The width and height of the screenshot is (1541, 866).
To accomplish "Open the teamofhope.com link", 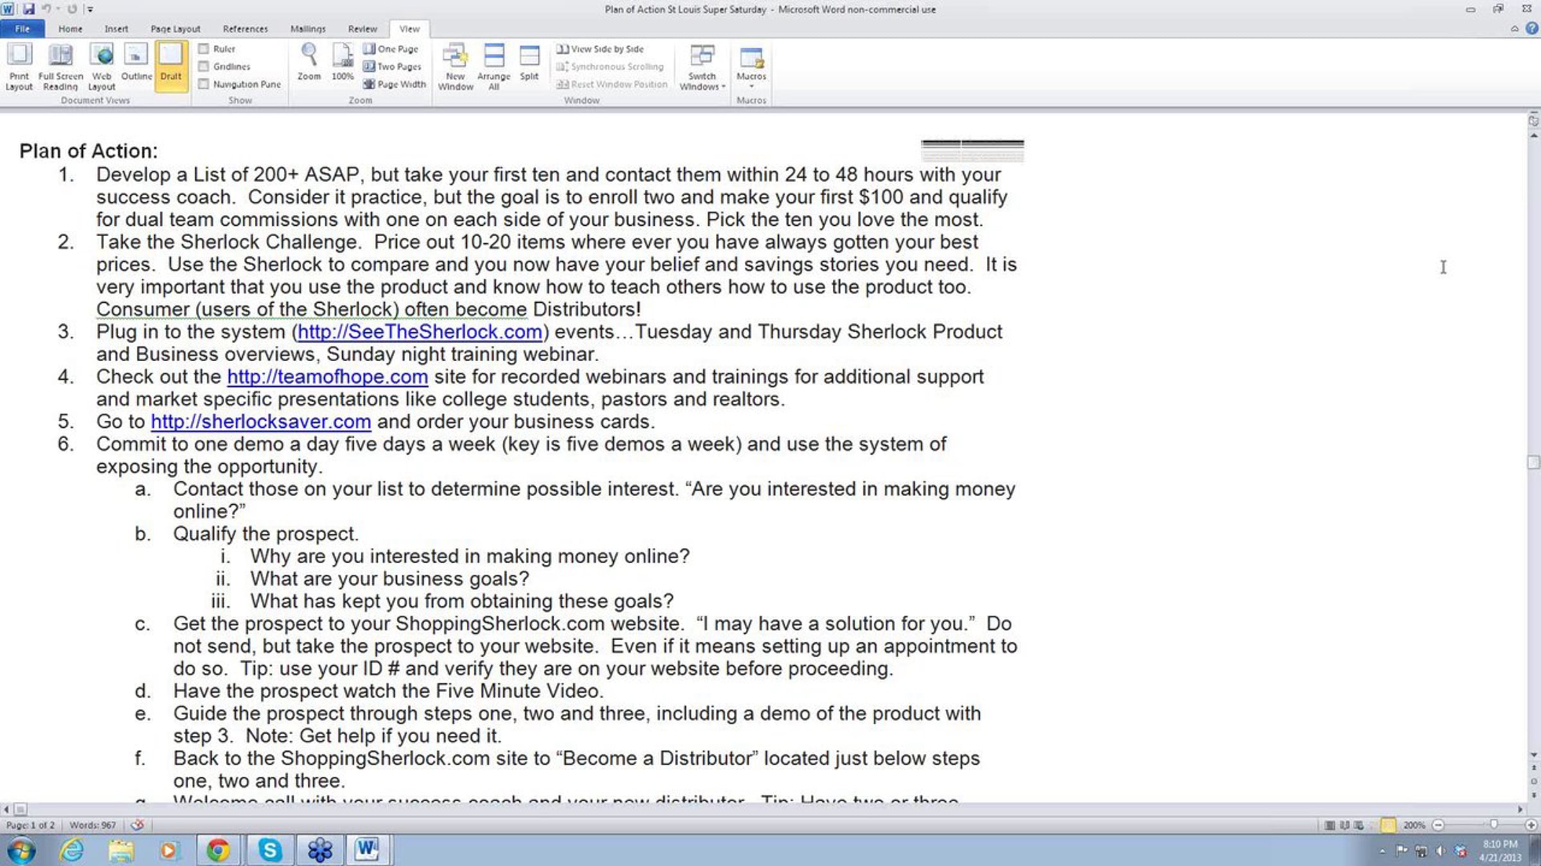I will (x=327, y=377).
